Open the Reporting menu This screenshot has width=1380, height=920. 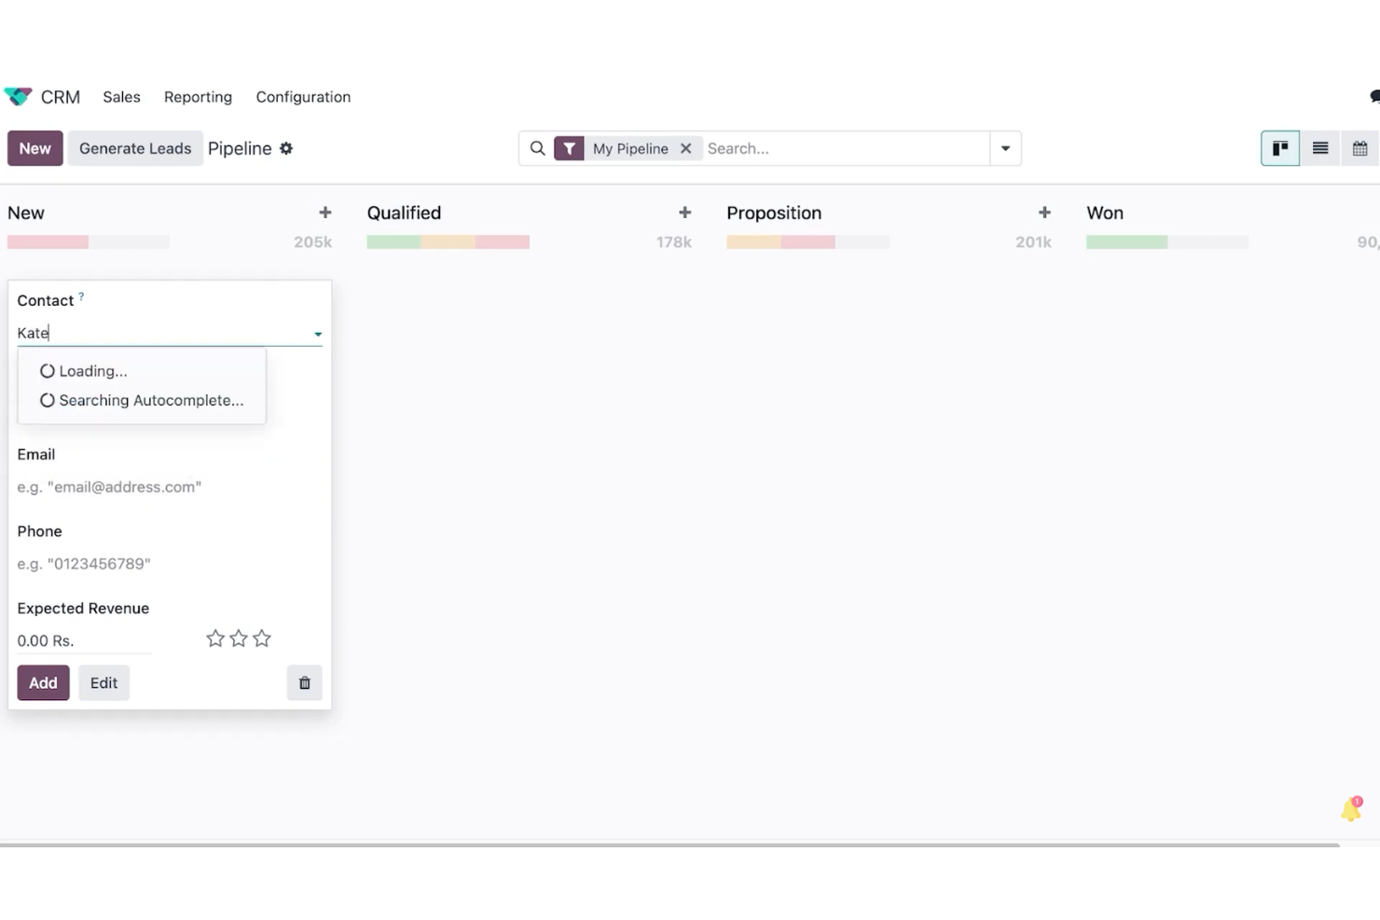[198, 97]
